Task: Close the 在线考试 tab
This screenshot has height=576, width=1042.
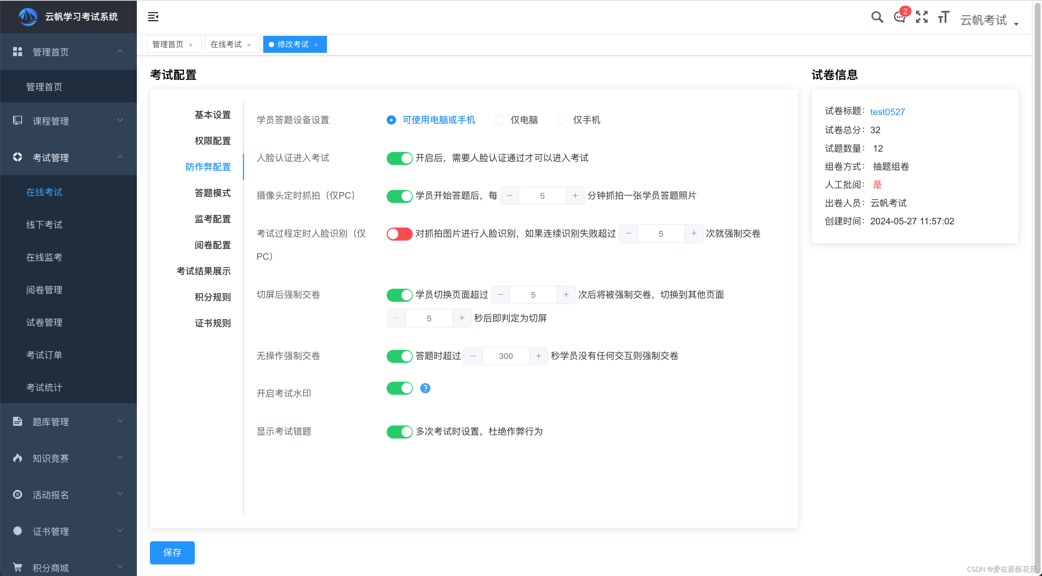Action: click(249, 45)
